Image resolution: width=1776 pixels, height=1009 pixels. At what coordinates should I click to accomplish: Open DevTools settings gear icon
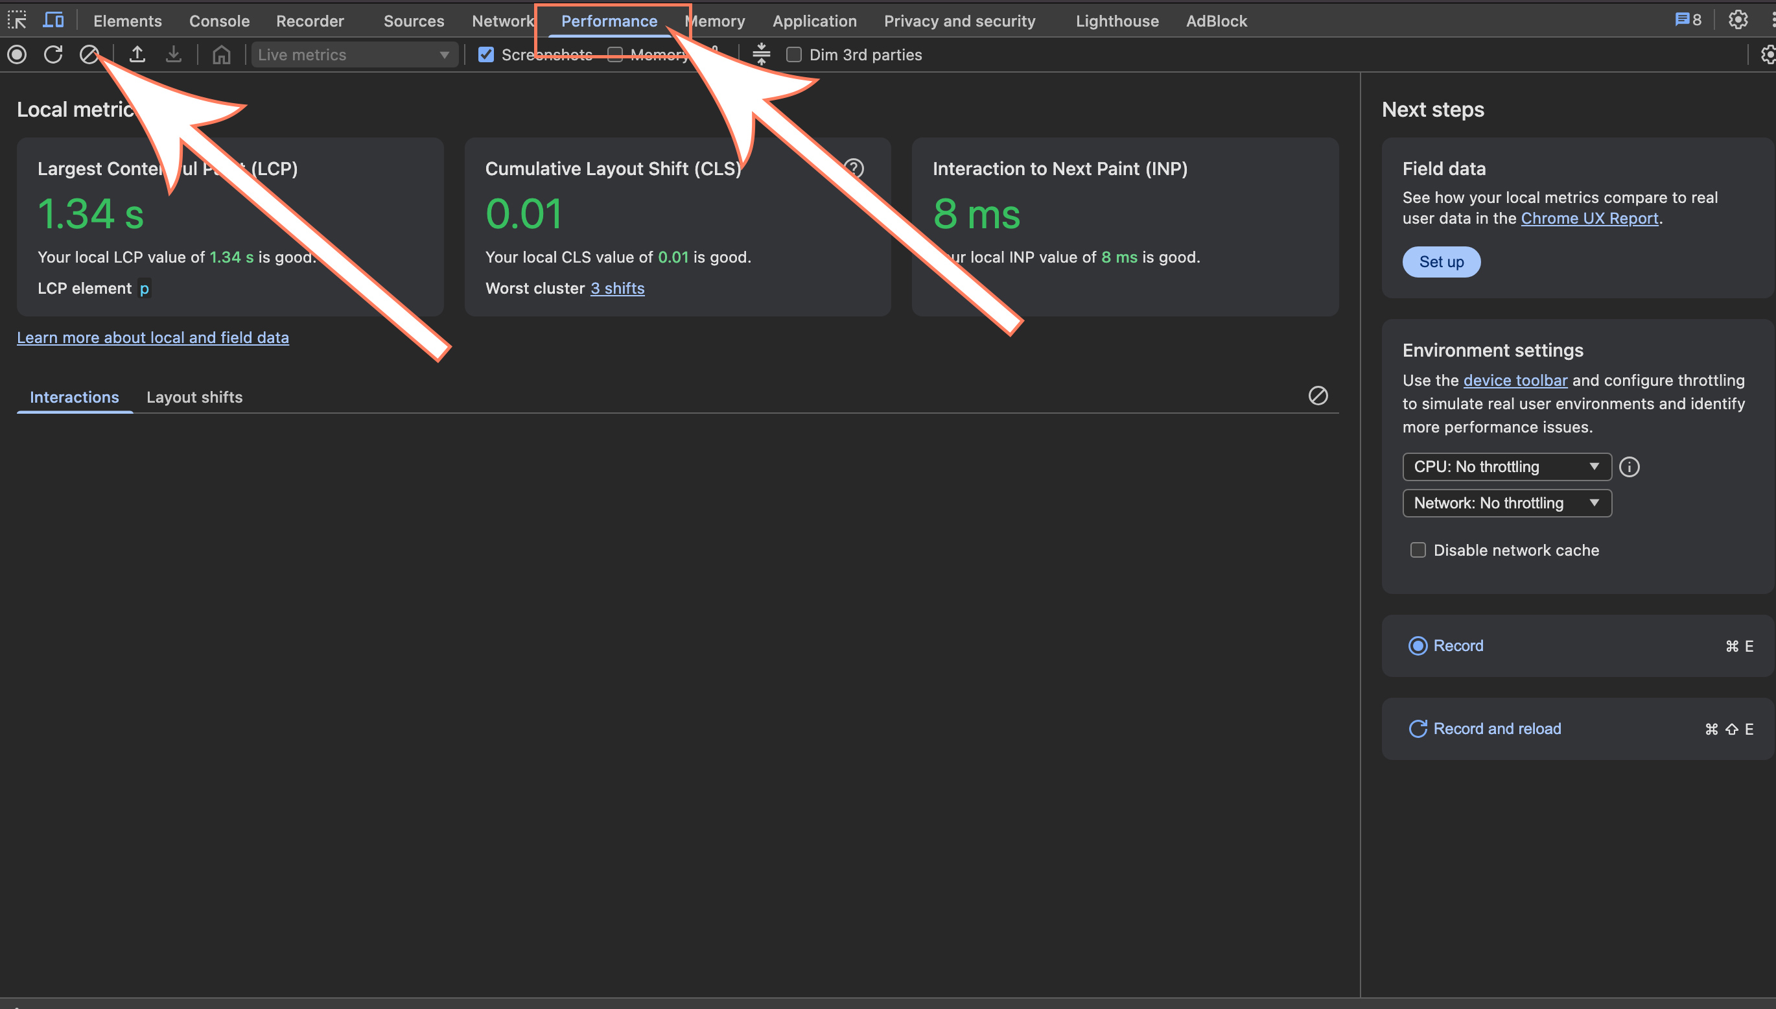coord(1738,20)
